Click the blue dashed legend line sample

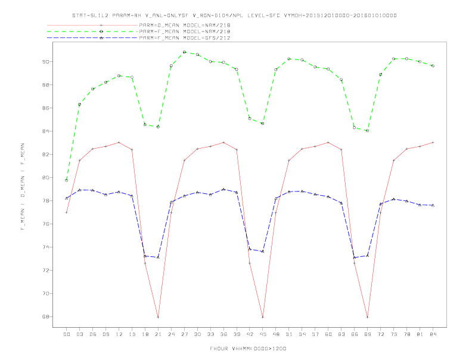[x=92, y=38]
